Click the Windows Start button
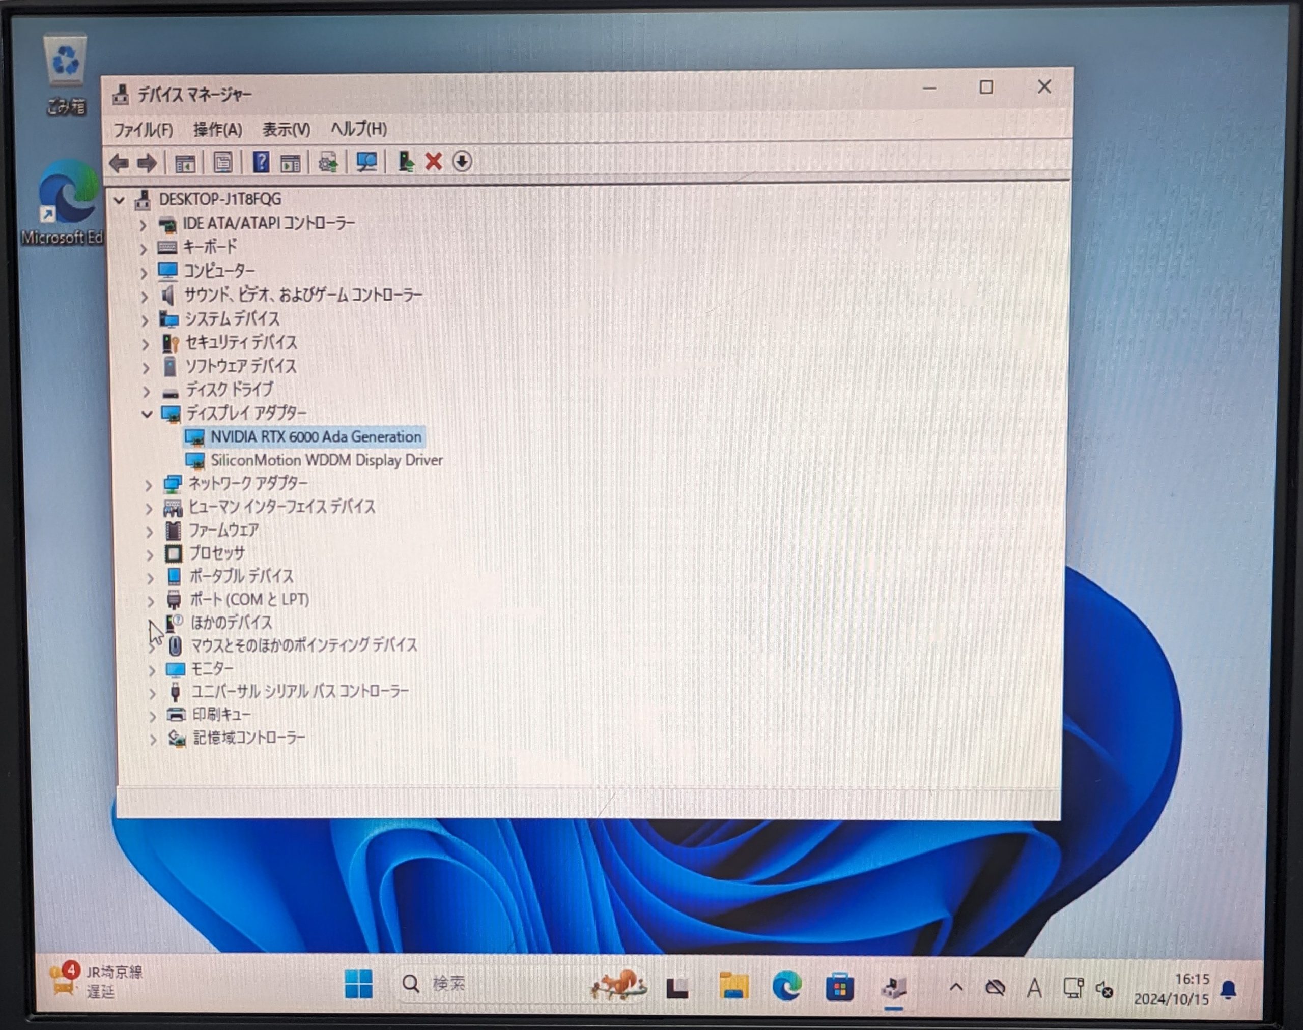 click(x=358, y=984)
